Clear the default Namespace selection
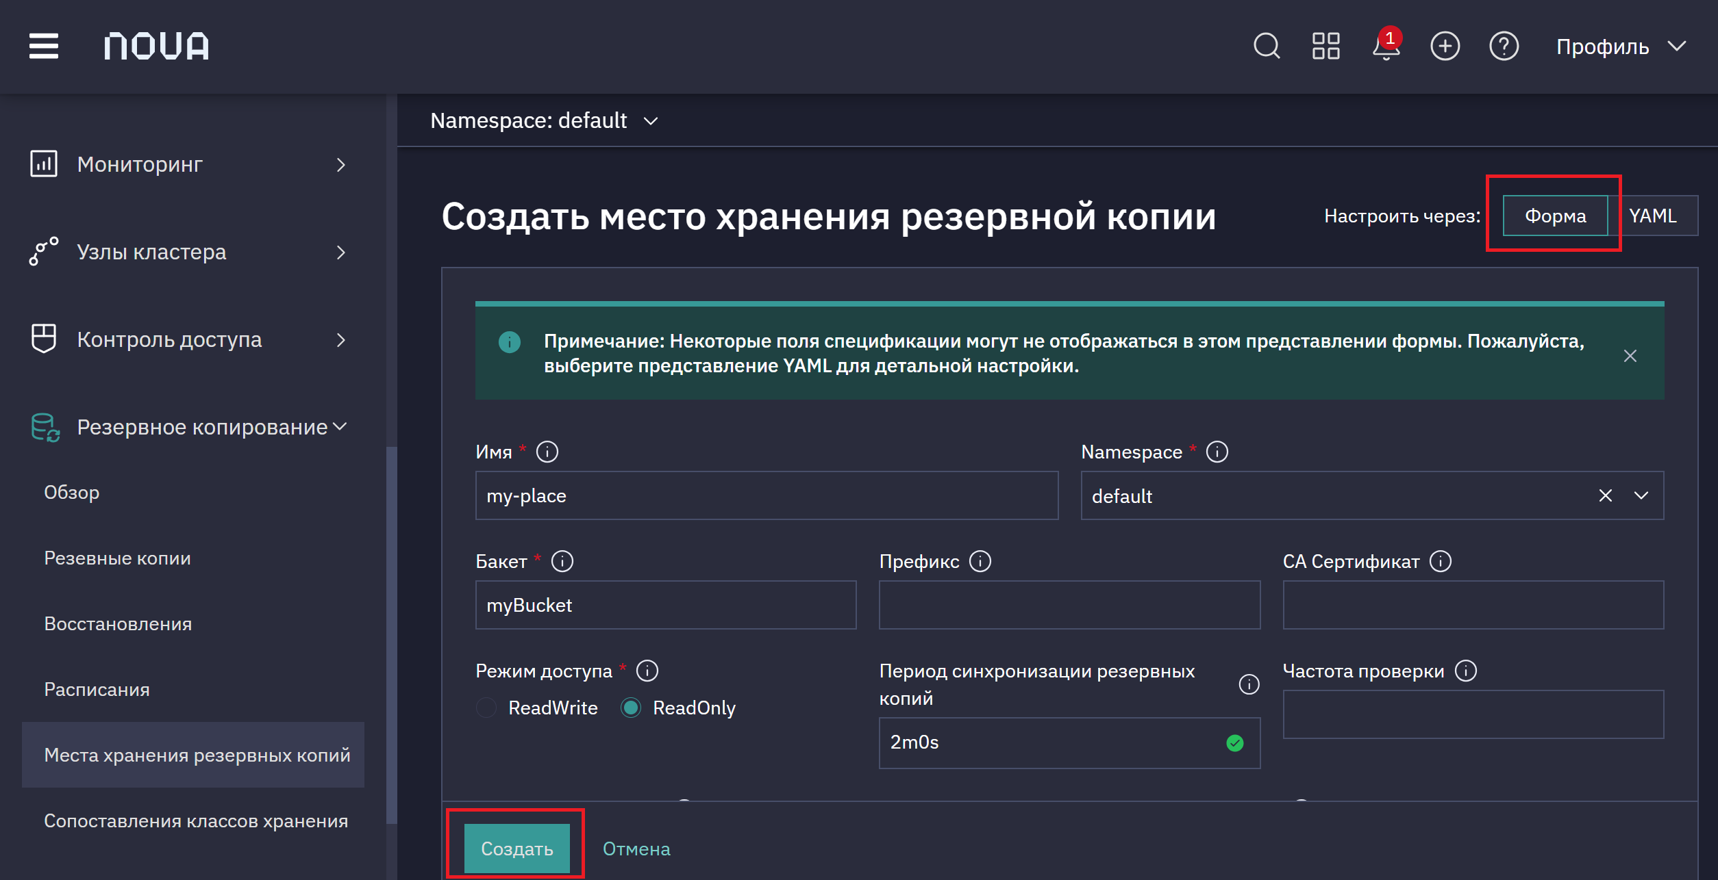Image resolution: width=1718 pixels, height=880 pixels. [1606, 495]
